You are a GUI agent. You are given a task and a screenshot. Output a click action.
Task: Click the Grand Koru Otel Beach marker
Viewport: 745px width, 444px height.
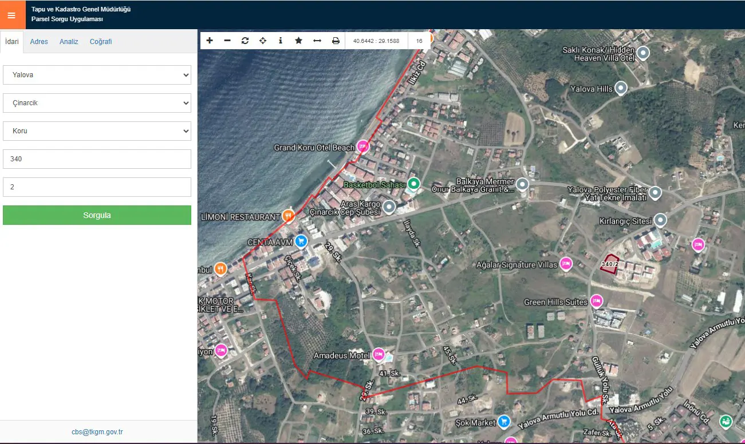(x=362, y=146)
